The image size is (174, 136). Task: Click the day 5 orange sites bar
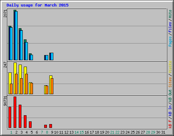[32, 89]
